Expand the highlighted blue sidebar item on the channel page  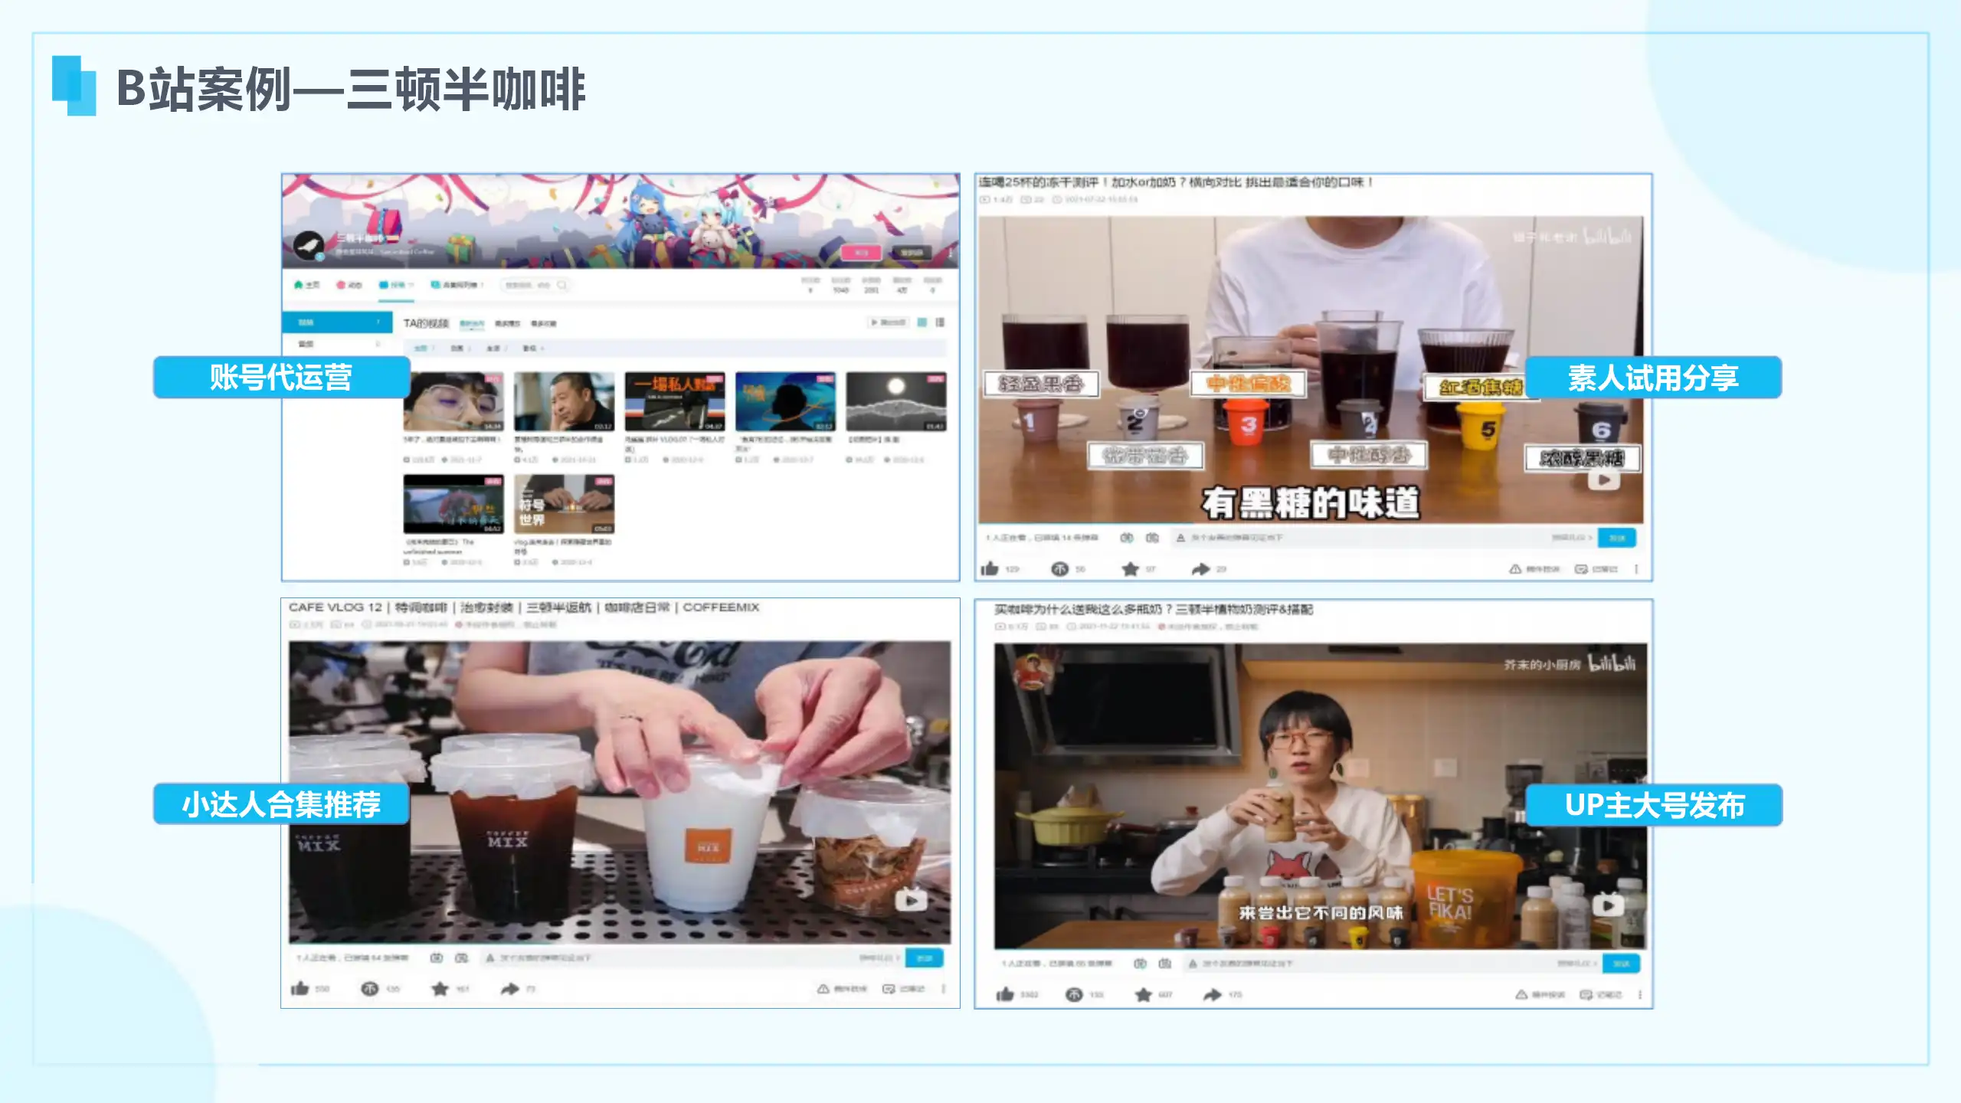[338, 322]
